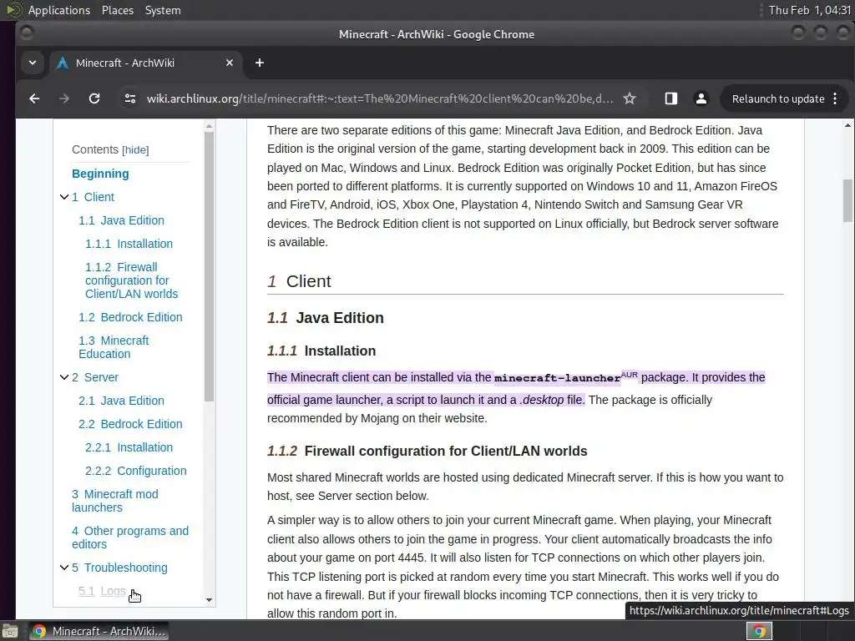This screenshot has width=855, height=641.
Task: Reload the ArchWiki page
Action: pyautogui.click(x=94, y=98)
